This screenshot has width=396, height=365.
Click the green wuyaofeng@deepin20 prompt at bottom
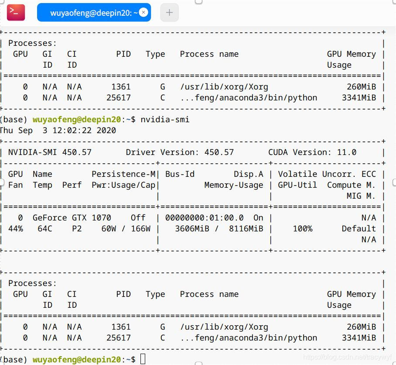coord(77,359)
